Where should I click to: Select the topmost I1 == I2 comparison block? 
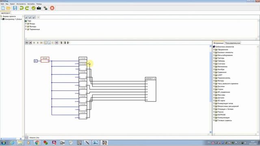(83, 58)
